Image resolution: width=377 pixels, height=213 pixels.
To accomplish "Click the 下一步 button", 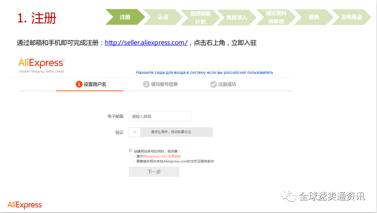I will 154,172.
